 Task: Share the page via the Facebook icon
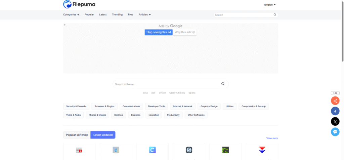tap(335, 111)
